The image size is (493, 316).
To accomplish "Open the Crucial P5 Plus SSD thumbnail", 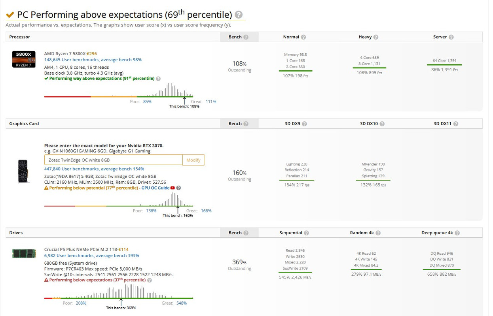I will [24, 253].
